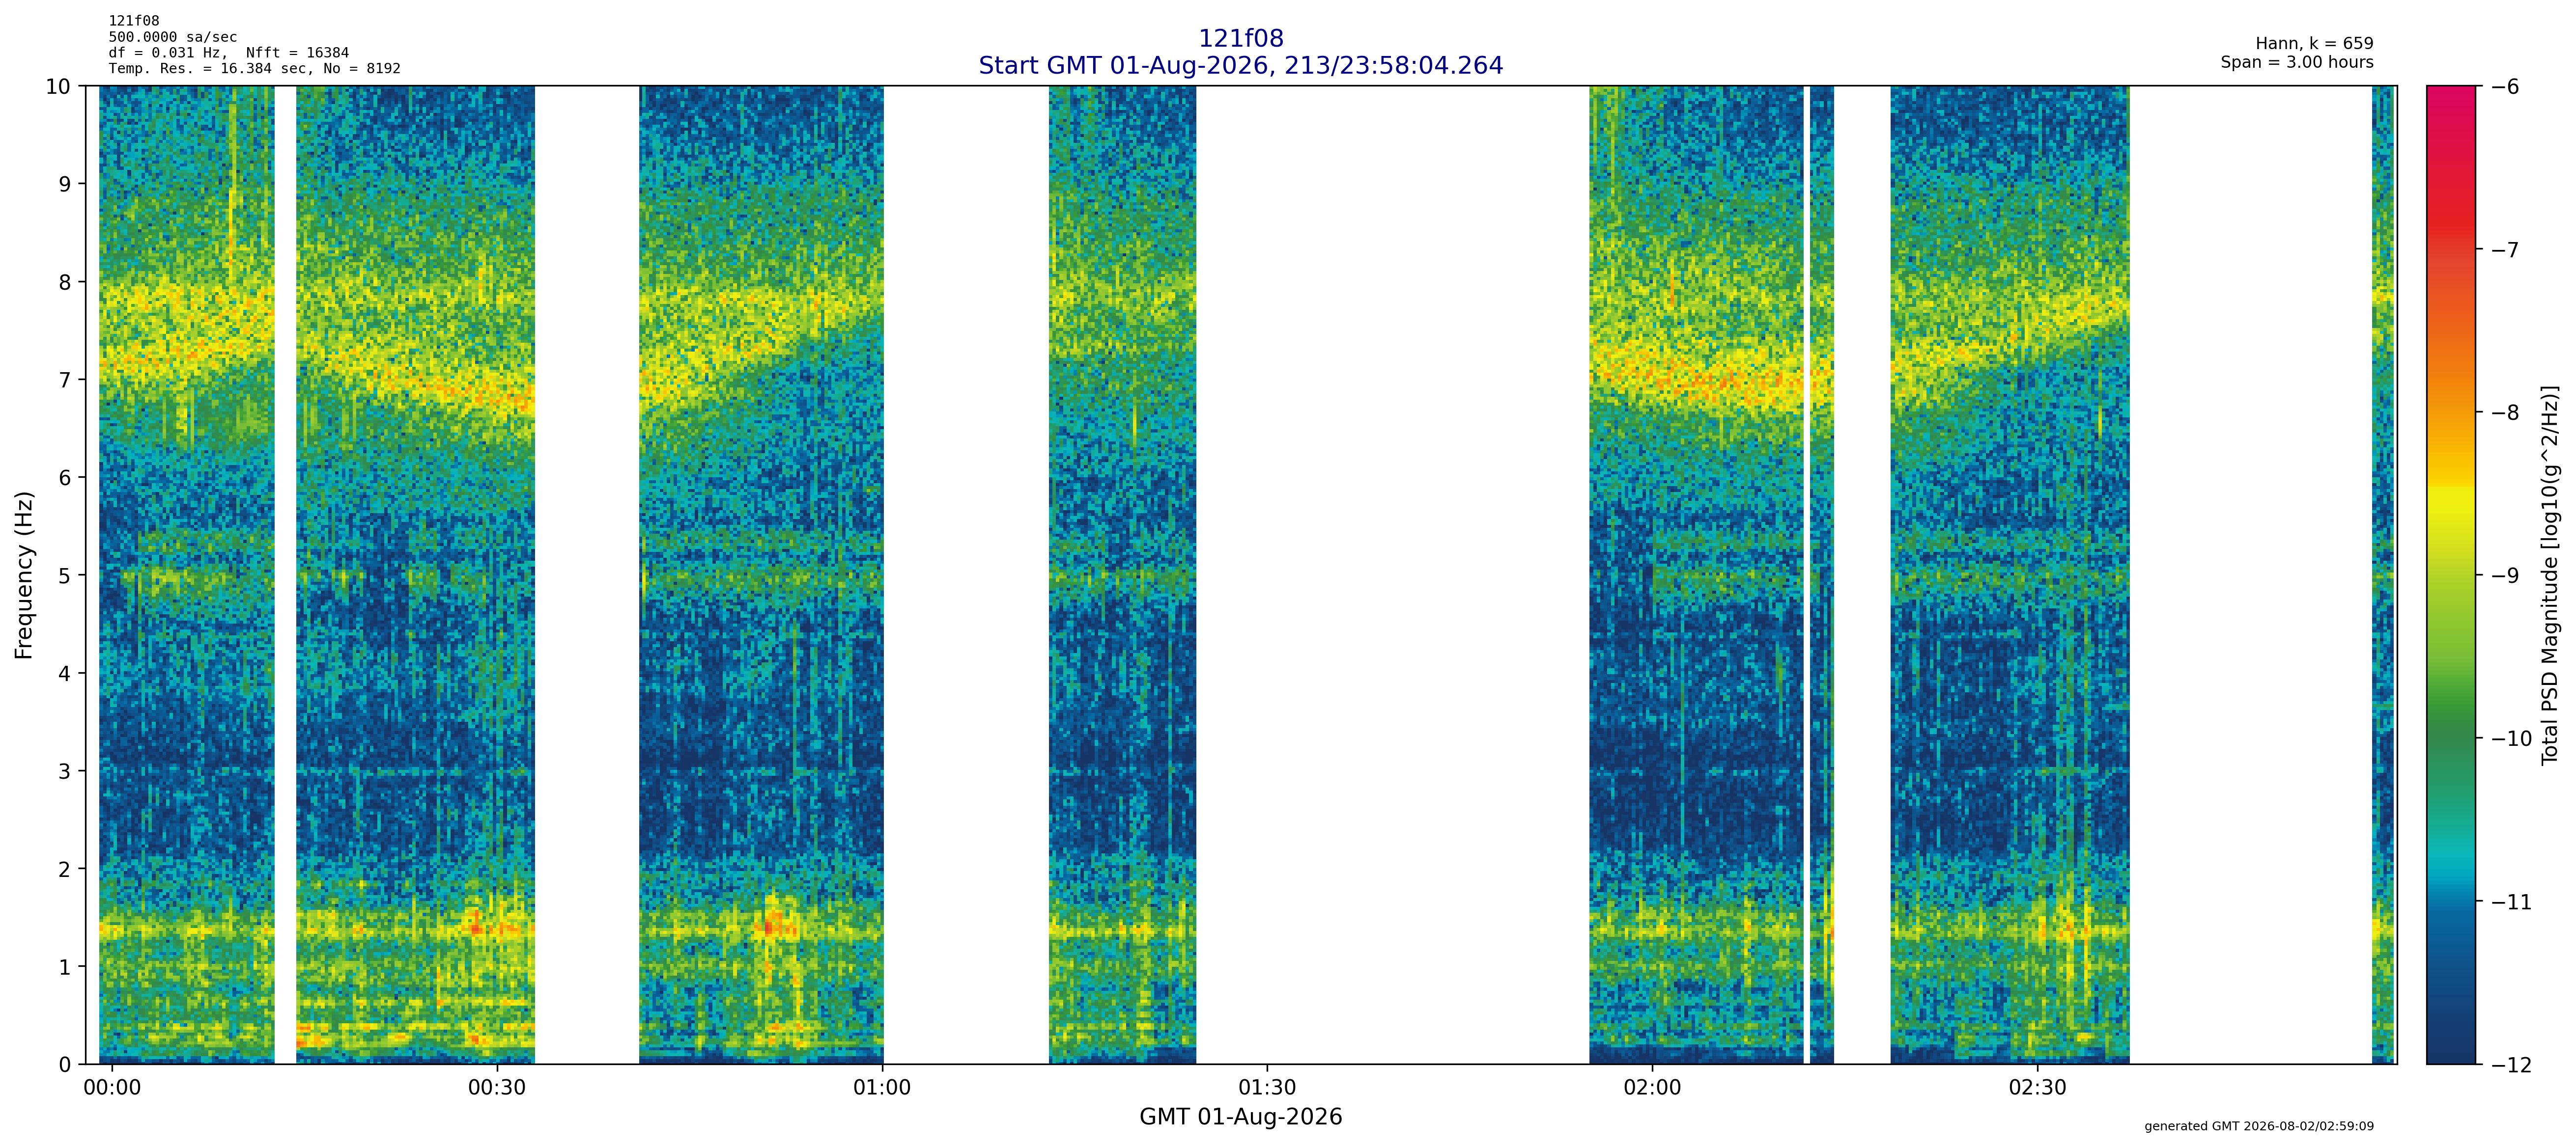Click the "01:30" time axis tick label
Viewport: 2576px width, 1147px height.
click(1267, 1088)
